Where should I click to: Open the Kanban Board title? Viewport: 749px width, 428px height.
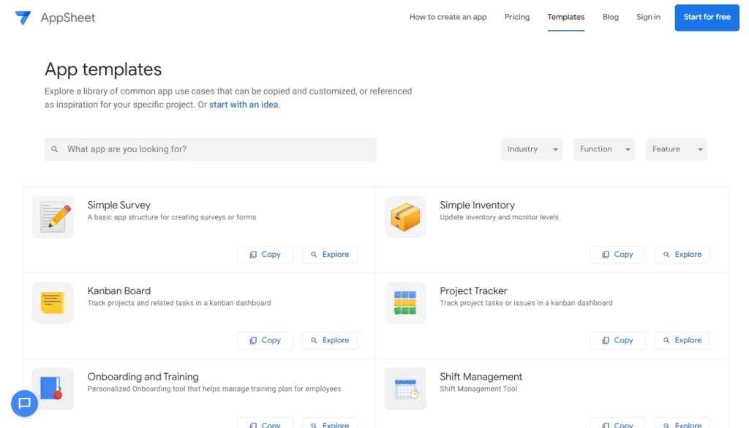119,291
